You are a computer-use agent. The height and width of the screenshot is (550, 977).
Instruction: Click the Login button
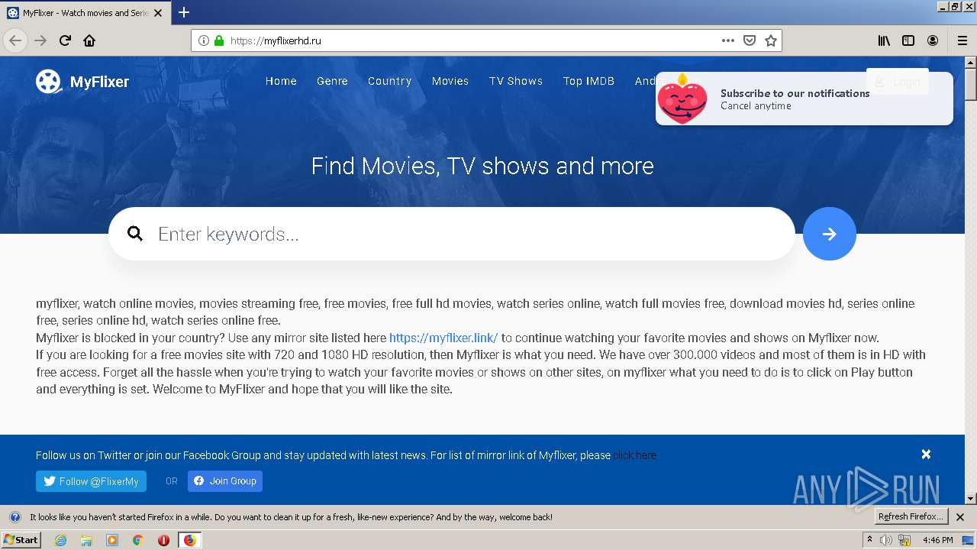898,81
